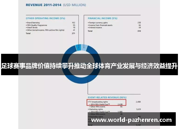Click the value 233 for Foreign currency gains
The height and width of the screenshot is (129, 179).
click(139, 22)
